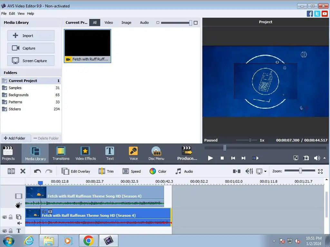The height and width of the screenshot is (247, 330).
Task: Click the Split clip icon
Action: pos(11,171)
